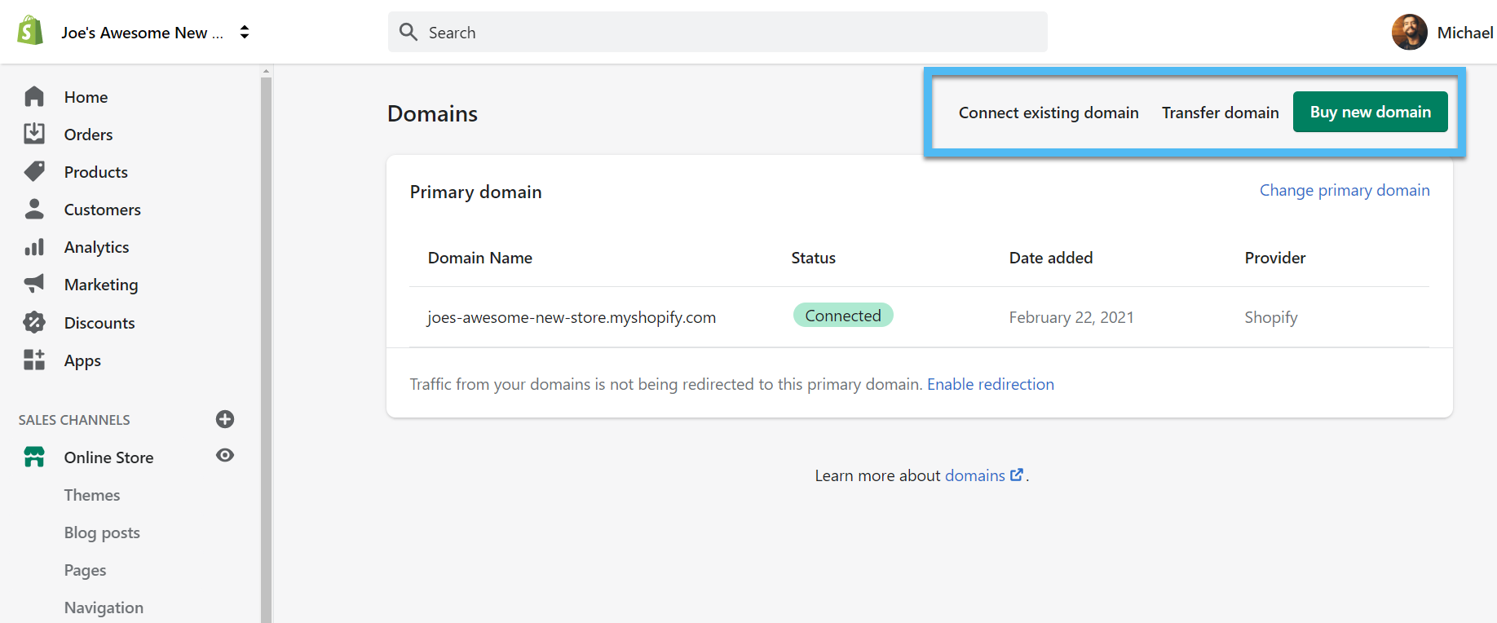
Task: Click the Orders inbox icon
Action: pyautogui.click(x=34, y=134)
